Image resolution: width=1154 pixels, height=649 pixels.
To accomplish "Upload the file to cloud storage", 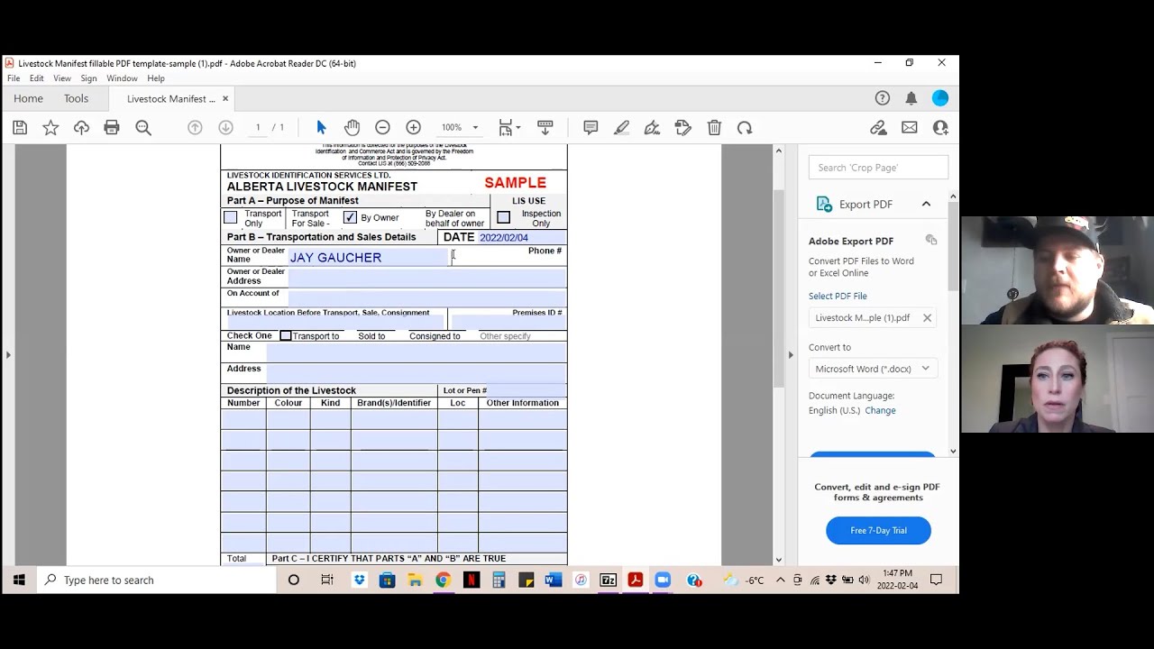I will [x=81, y=128].
